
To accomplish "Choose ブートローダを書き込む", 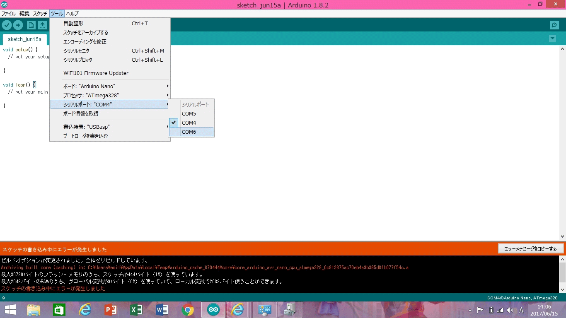I will tap(110, 136).
